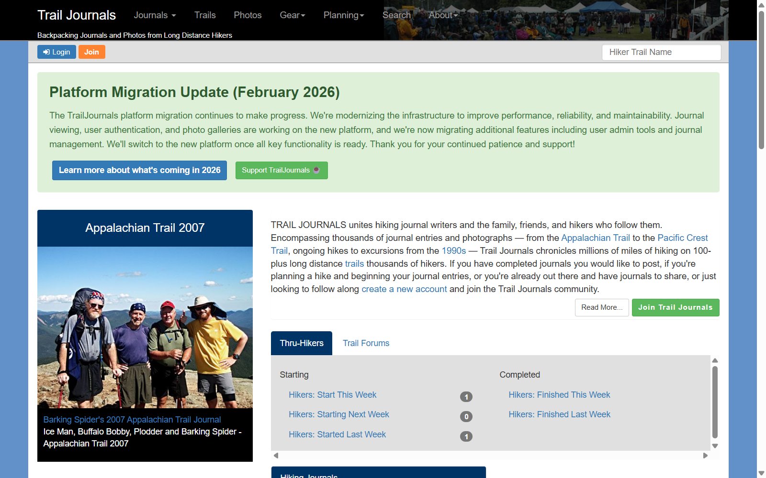Click the Thru-Hikers panel scroll down arrow
Screen dimensions: 766x478
tap(715, 446)
